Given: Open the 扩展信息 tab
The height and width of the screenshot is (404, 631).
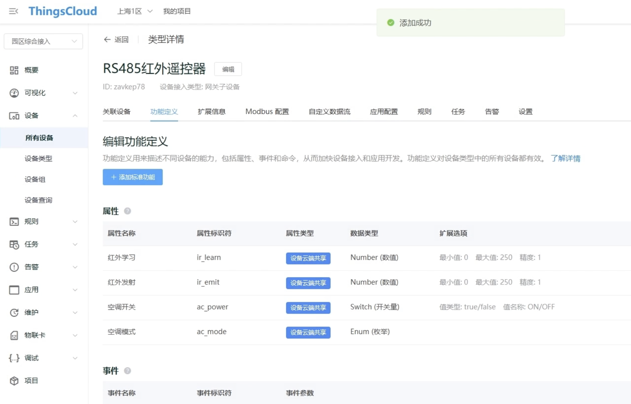Looking at the screenshot, I should (x=212, y=112).
